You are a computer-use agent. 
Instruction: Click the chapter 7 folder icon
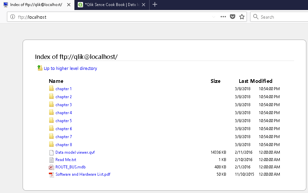tap(51, 136)
